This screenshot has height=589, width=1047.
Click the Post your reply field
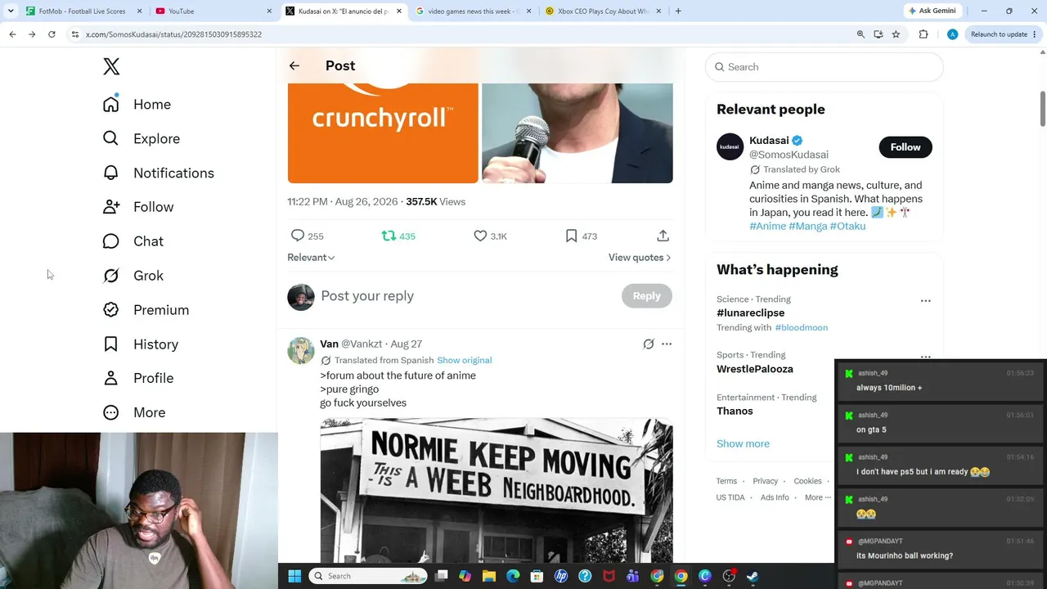point(468,296)
